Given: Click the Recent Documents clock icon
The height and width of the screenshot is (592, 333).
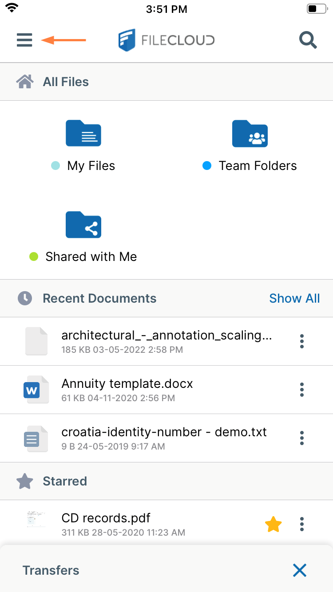Looking at the screenshot, I should (25, 298).
